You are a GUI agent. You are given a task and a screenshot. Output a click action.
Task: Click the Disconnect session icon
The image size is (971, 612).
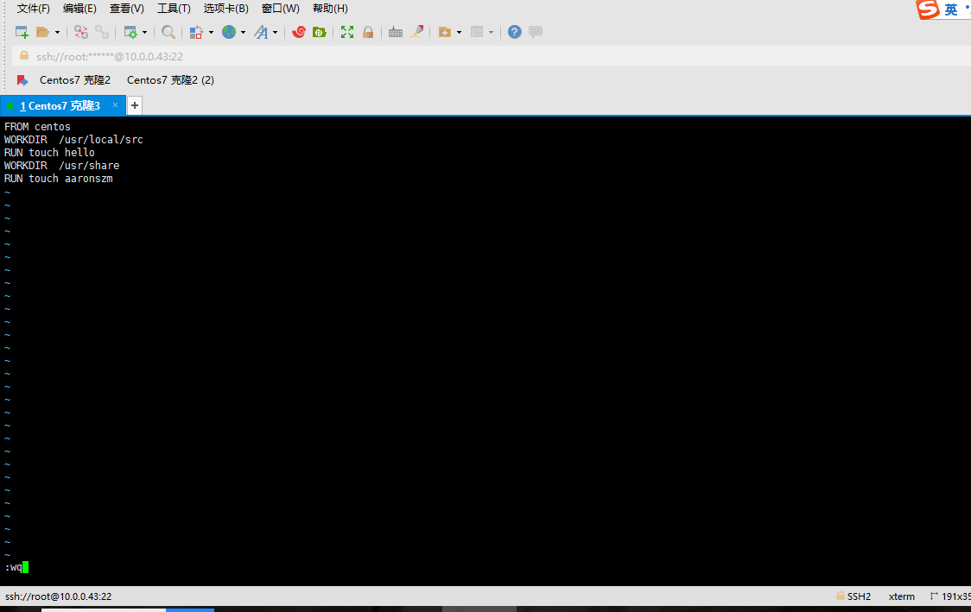tap(81, 32)
